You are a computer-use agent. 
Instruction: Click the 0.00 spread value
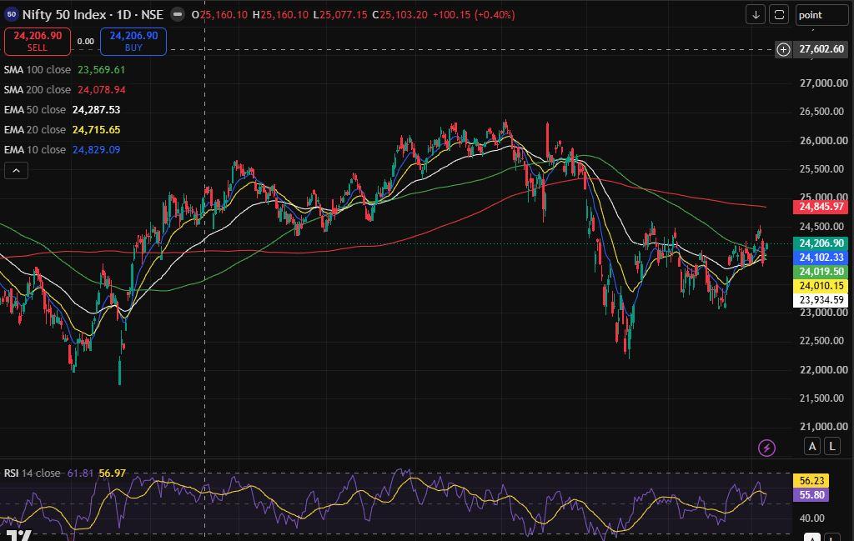point(86,42)
